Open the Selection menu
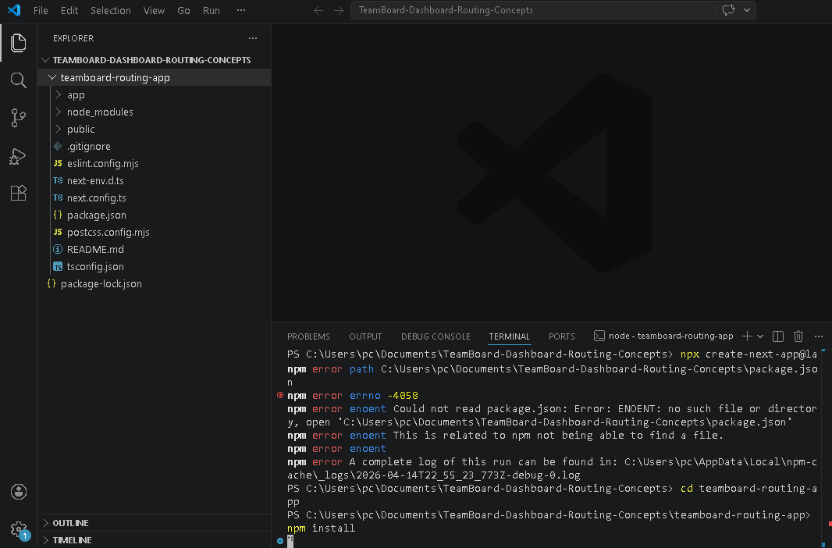 coord(110,11)
